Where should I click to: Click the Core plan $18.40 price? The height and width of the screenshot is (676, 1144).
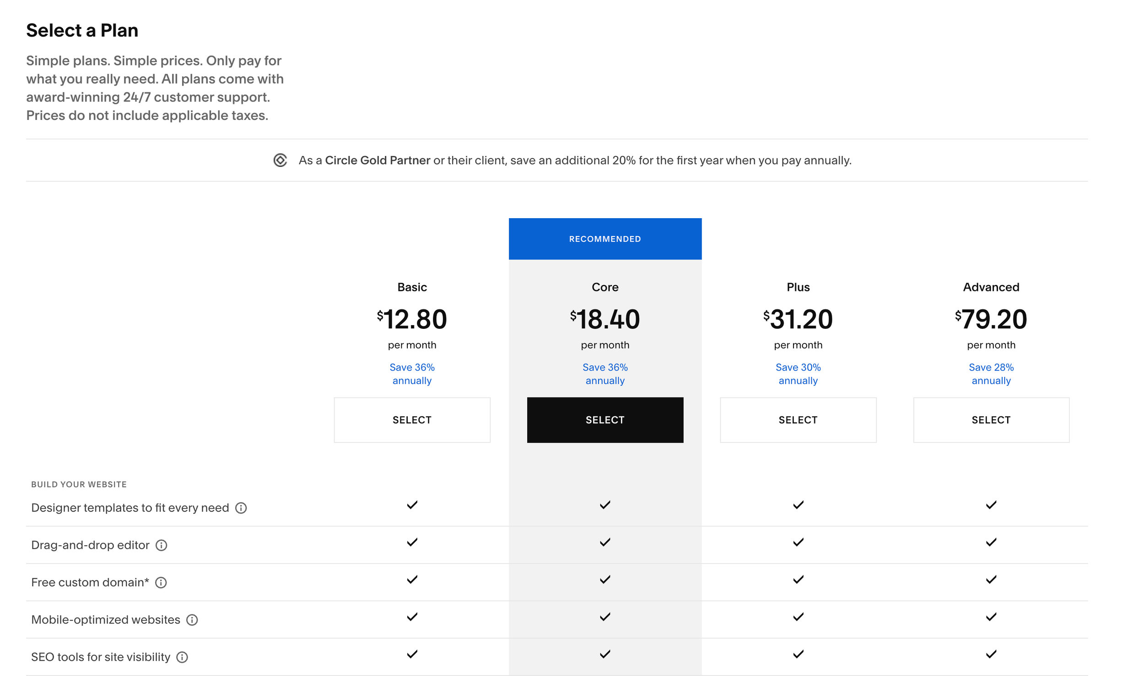605,319
